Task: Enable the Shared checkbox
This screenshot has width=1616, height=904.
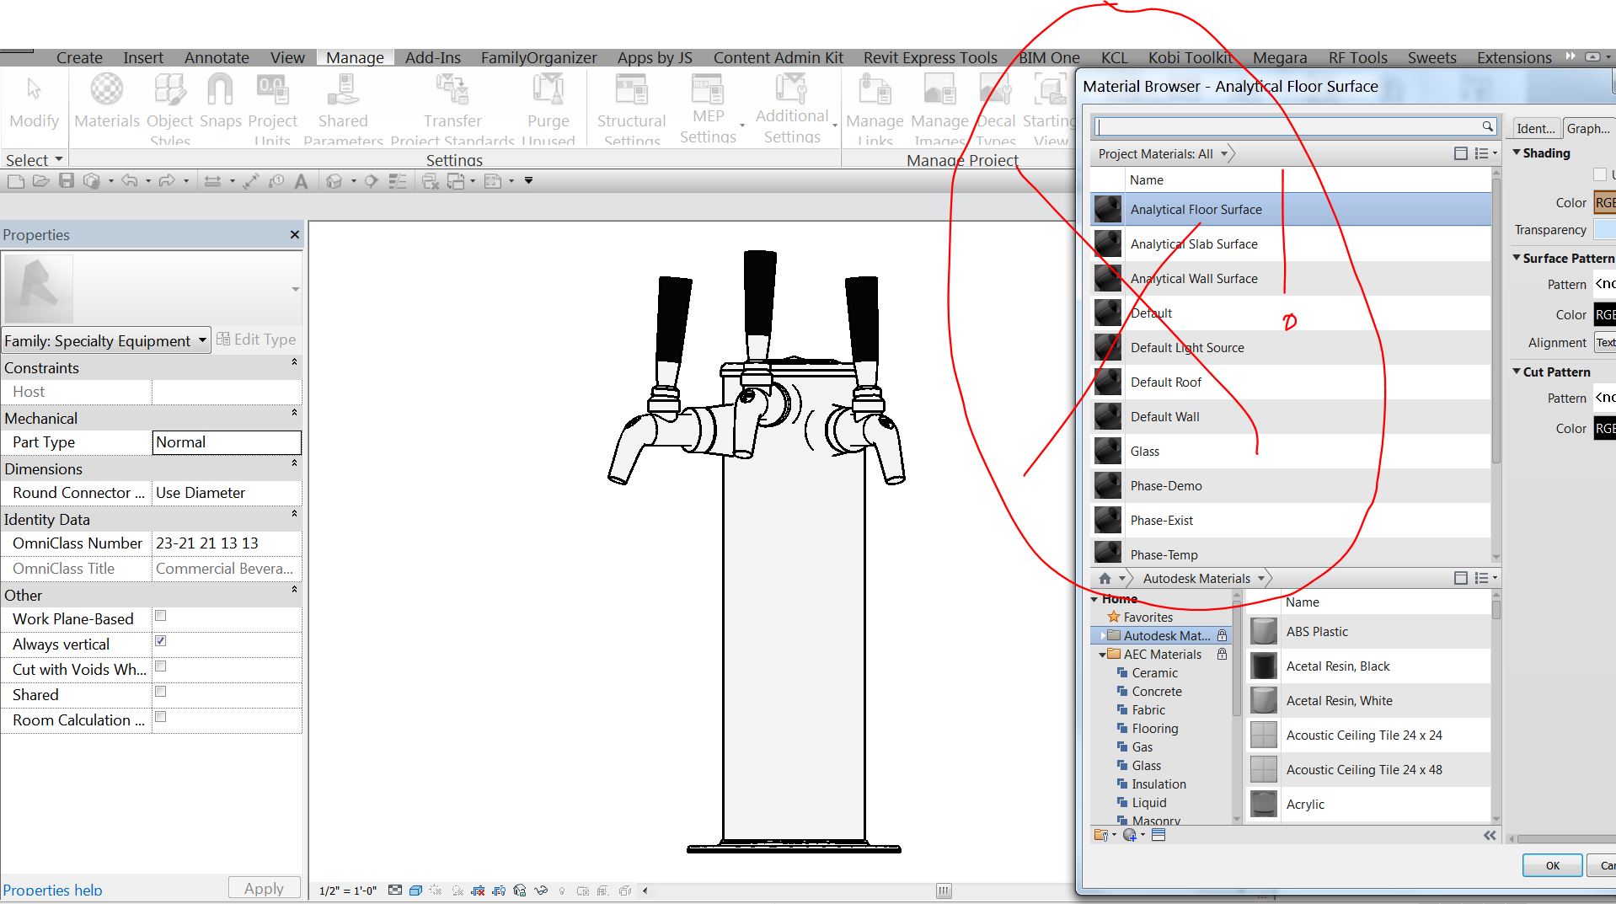Action: (x=160, y=692)
